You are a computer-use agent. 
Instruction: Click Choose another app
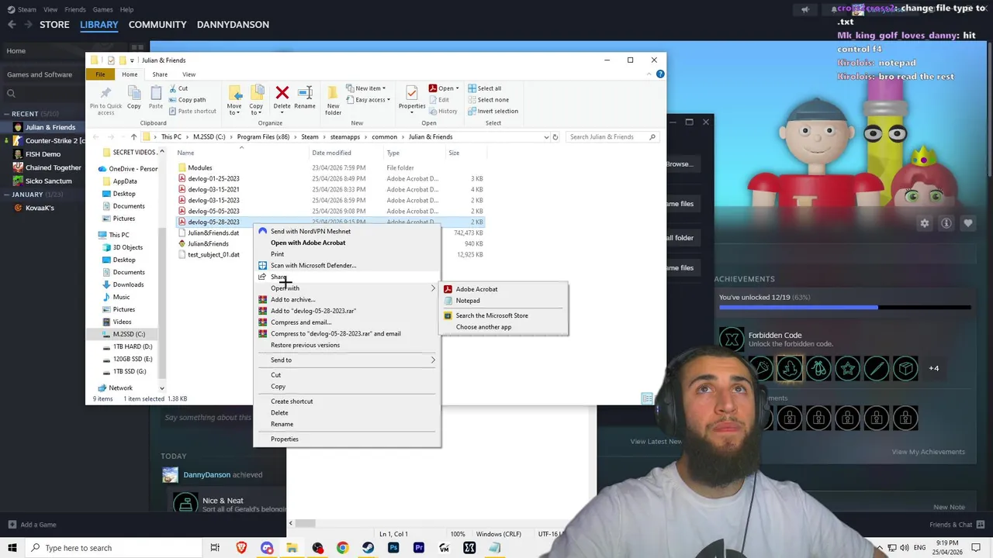tap(483, 327)
